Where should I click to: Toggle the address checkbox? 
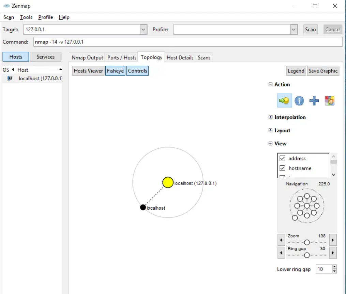click(283, 158)
